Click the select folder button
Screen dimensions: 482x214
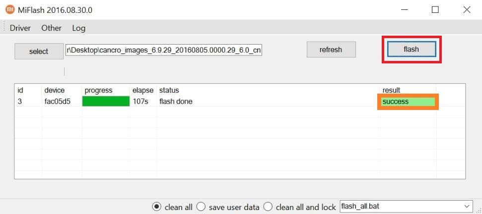pyautogui.click(x=39, y=51)
